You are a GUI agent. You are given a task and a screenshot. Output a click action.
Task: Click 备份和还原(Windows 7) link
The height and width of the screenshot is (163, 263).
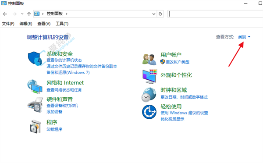coord(68,72)
